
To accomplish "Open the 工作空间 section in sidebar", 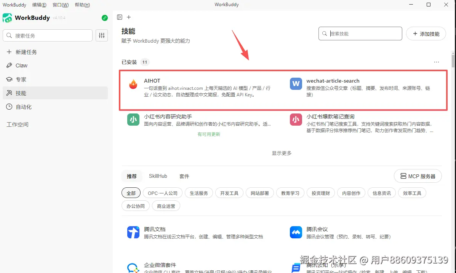I will click(18, 125).
